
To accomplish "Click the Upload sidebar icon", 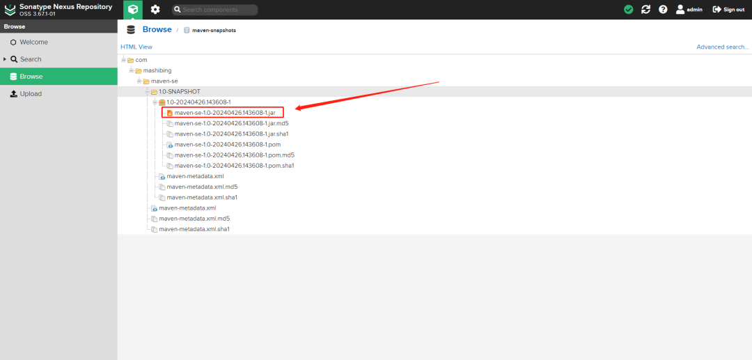I will click(x=13, y=94).
